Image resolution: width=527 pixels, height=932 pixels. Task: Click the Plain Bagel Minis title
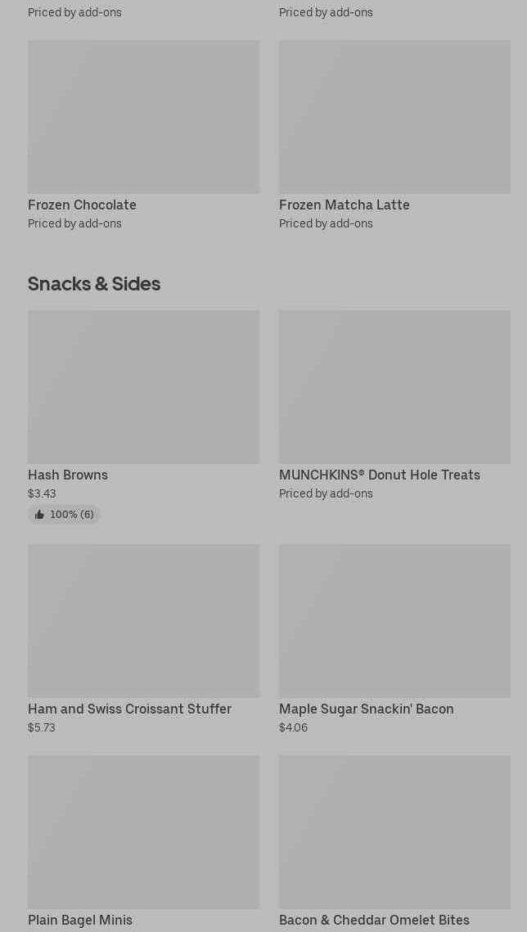[x=80, y=920]
